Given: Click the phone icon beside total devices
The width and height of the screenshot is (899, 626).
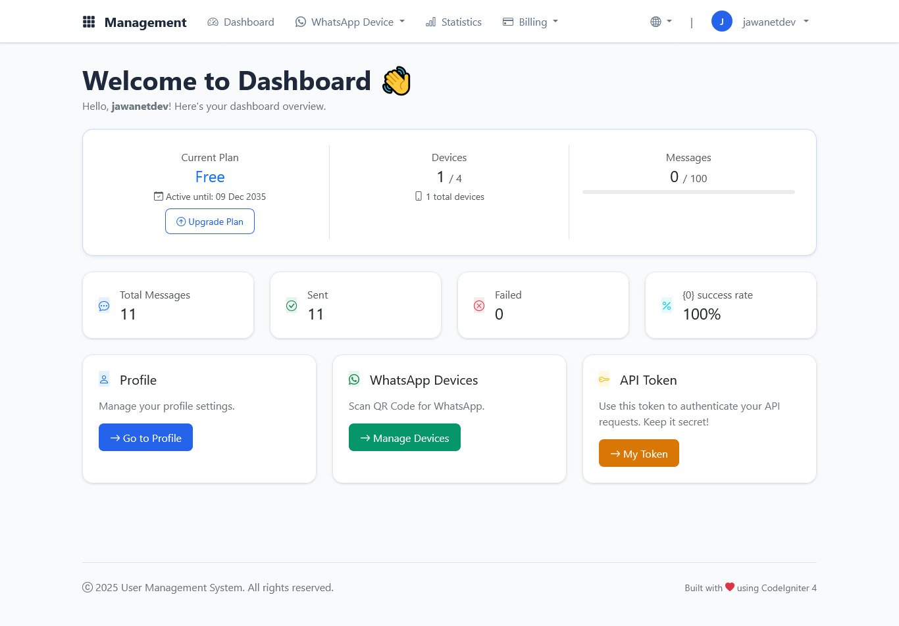Looking at the screenshot, I should [419, 196].
